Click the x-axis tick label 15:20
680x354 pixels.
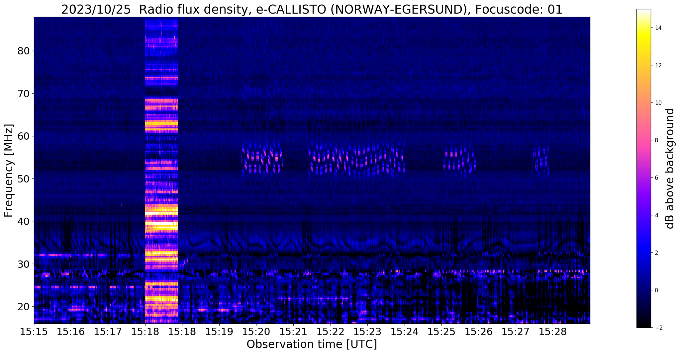pos(256,332)
